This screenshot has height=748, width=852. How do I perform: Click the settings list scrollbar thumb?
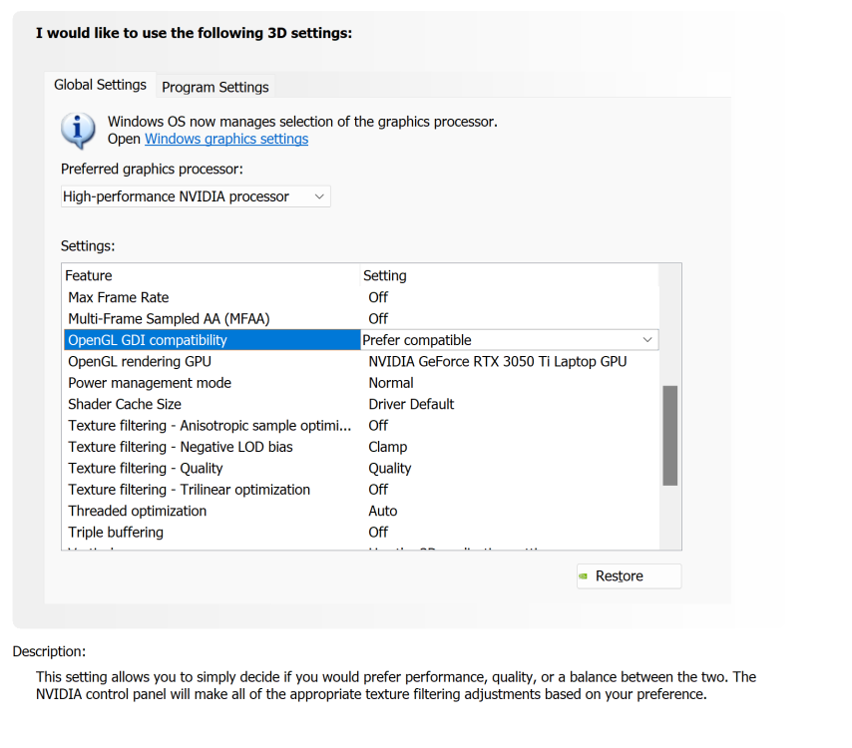(x=669, y=435)
